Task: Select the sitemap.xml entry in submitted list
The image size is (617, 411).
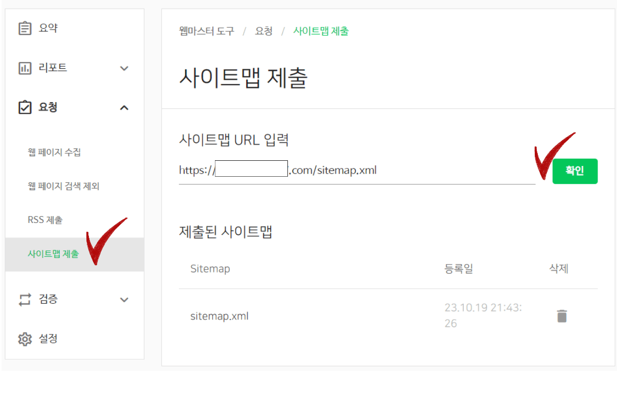Action: click(220, 315)
